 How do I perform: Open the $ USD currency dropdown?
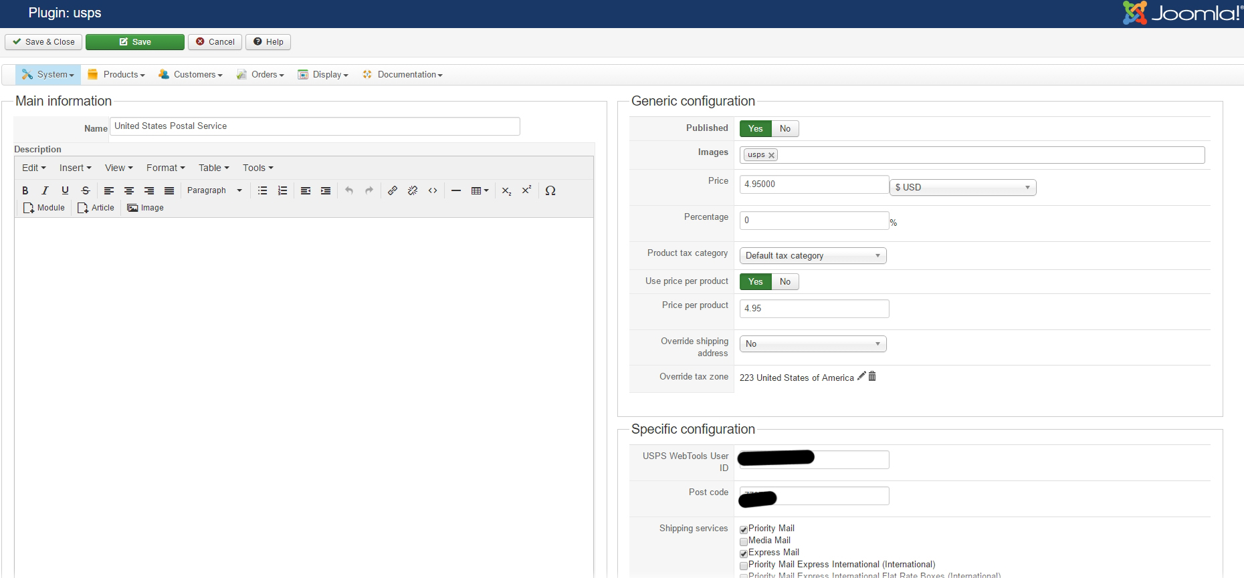coord(963,188)
